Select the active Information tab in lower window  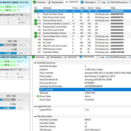click(x=87, y=57)
